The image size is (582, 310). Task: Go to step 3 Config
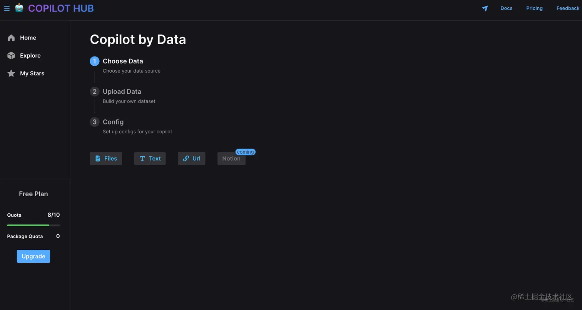pyautogui.click(x=113, y=122)
